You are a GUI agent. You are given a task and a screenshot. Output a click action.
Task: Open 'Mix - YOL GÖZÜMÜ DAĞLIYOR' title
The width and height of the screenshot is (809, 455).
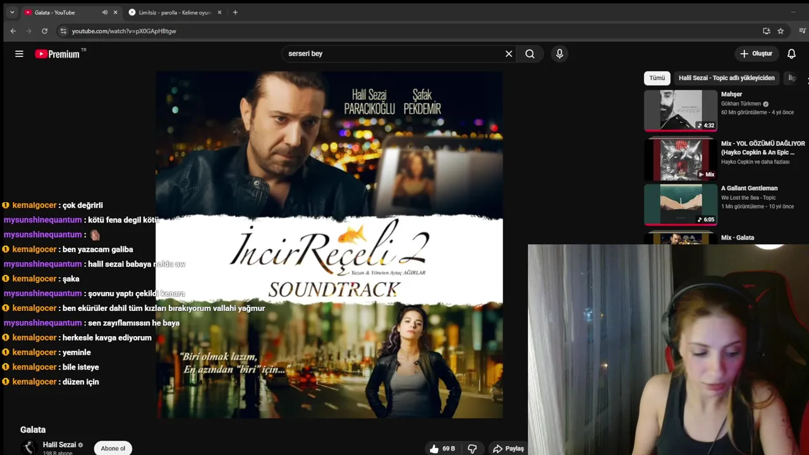(763, 148)
